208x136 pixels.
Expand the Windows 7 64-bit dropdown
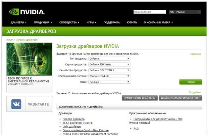coord(109,76)
